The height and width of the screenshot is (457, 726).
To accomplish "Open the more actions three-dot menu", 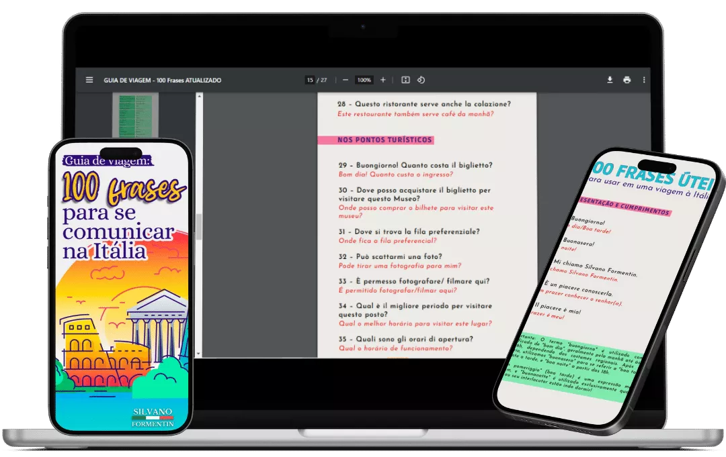I will [x=644, y=80].
